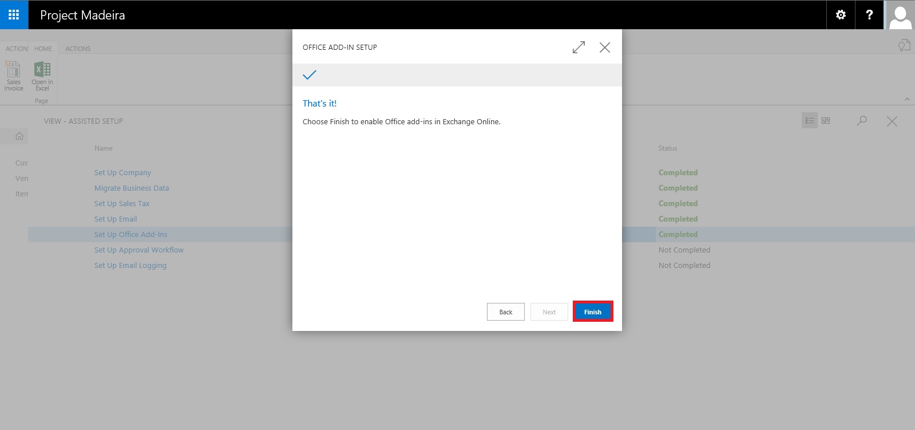The width and height of the screenshot is (915, 430).
Task: Click the home icon in sidebar
Action: point(19,136)
